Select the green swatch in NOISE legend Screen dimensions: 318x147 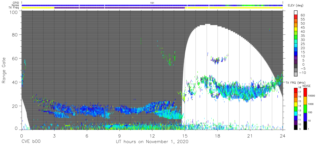point(305,108)
